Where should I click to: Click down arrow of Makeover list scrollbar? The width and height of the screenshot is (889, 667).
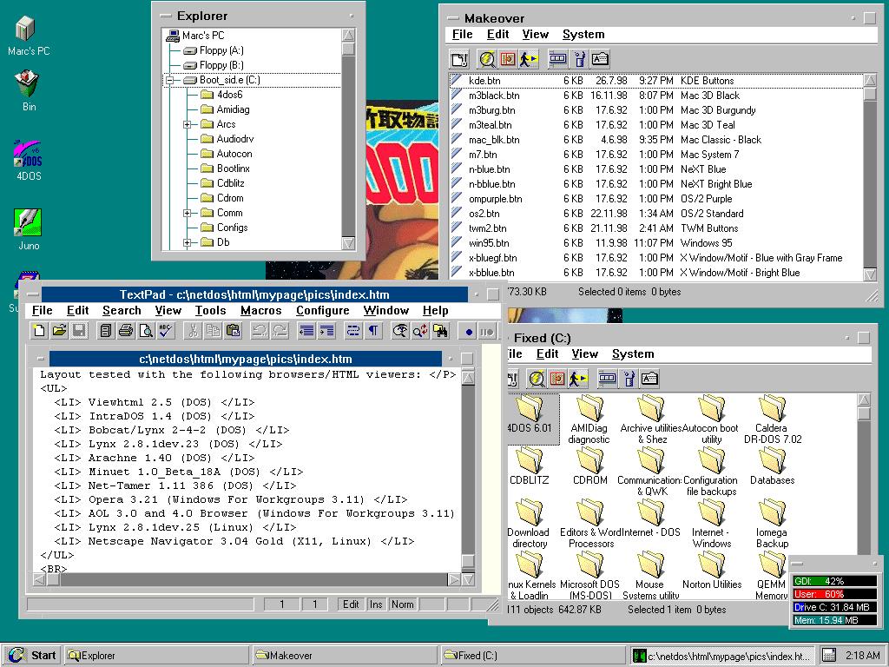[x=870, y=274]
